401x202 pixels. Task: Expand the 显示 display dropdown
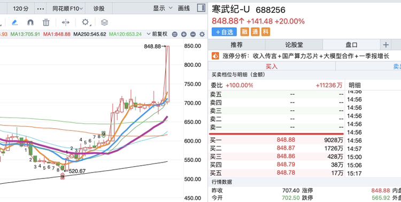click(163, 9)
